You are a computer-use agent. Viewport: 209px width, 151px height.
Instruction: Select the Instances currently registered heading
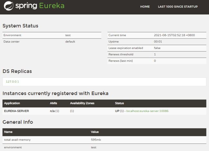click(x=55, y=93)
